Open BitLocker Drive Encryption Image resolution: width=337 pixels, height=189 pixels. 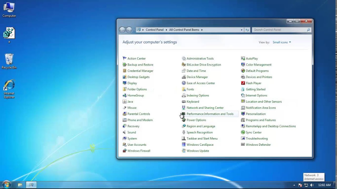204,65
